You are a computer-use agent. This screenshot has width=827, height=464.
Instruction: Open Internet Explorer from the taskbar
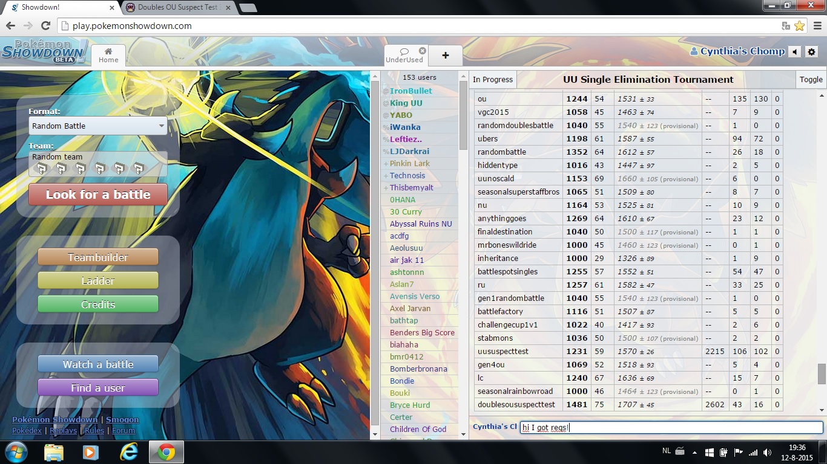129,452
